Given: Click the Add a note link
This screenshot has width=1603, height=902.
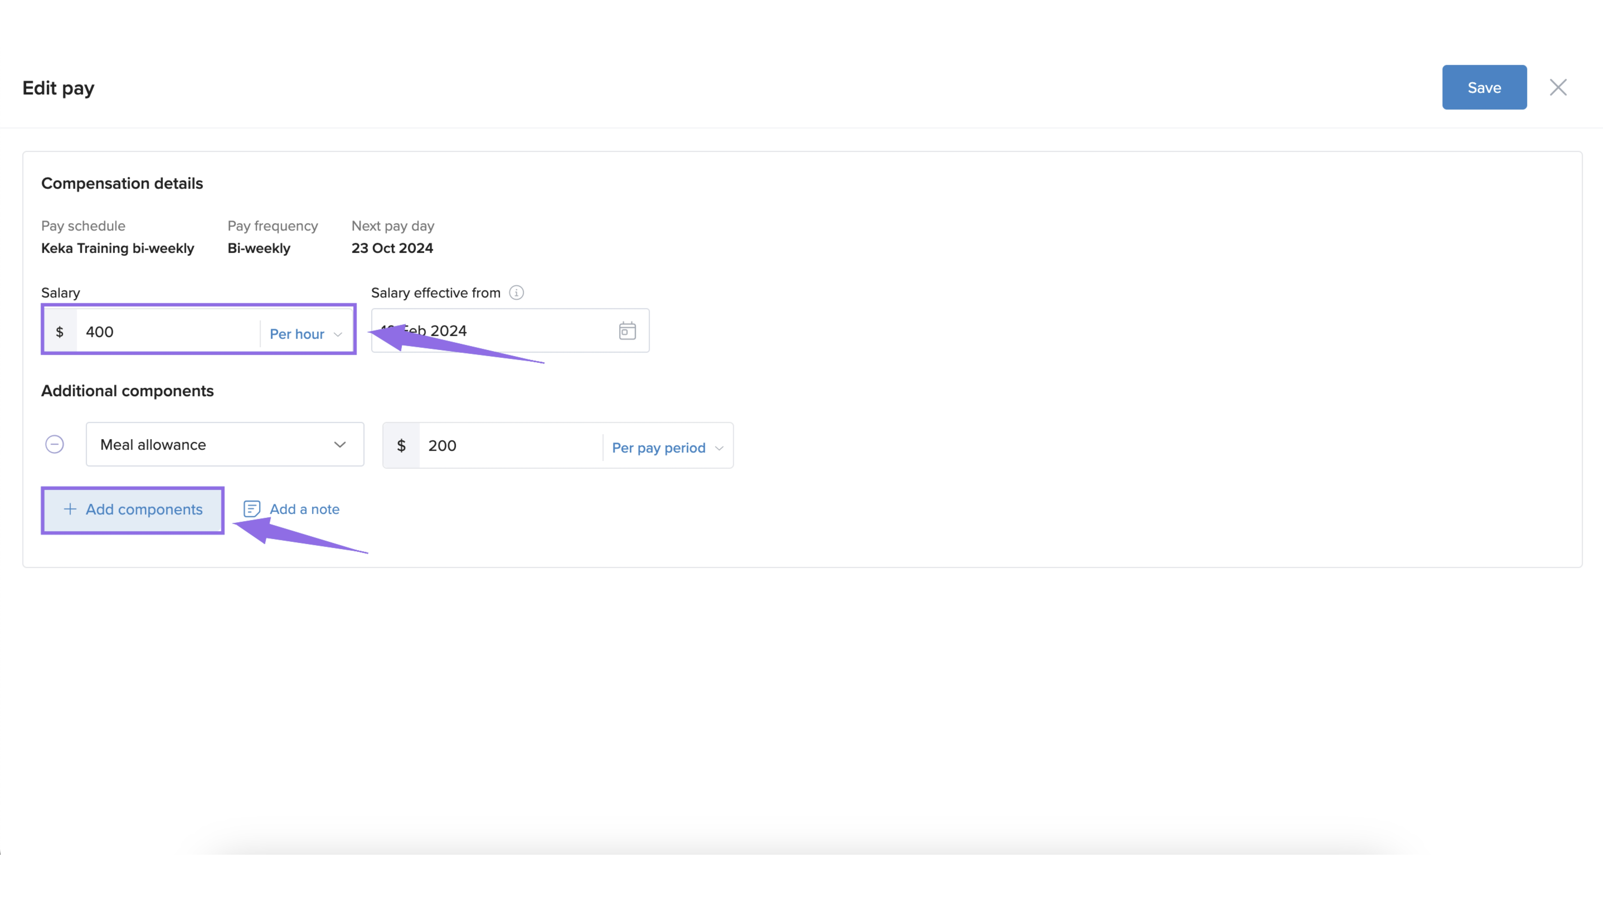Looking at the screenshot, I should click(304, 509).
